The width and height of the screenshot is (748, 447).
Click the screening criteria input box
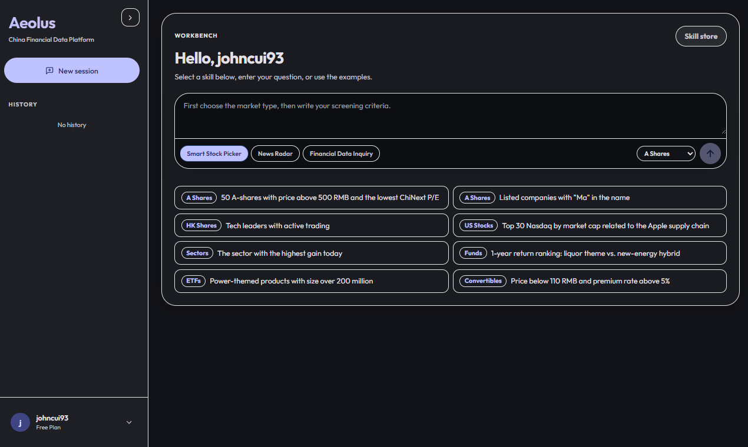click(451, 115)
